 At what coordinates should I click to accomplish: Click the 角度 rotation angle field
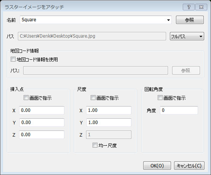(179, 110)
